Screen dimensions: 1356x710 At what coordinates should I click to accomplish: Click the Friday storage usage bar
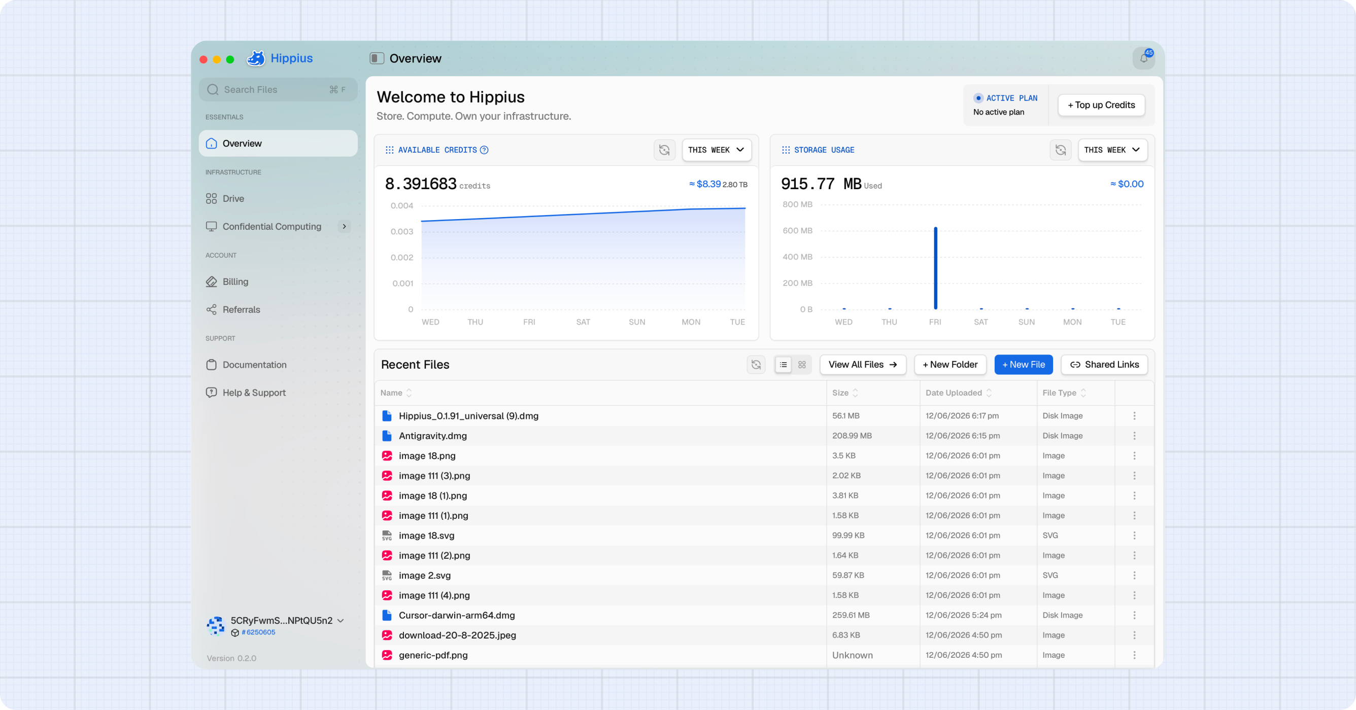(935, 268)
